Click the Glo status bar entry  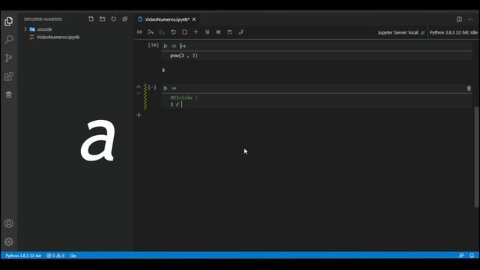[x=73, y=256]
